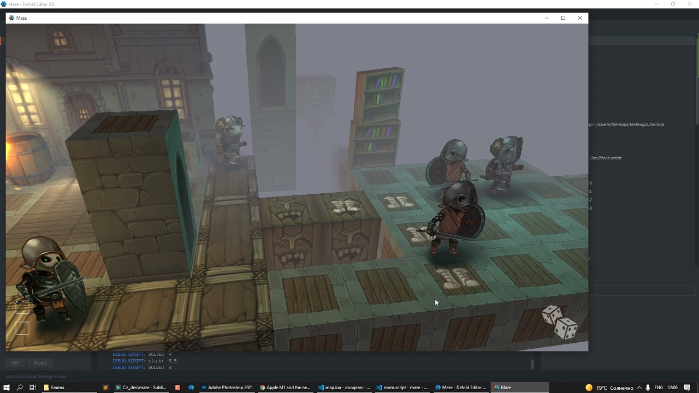The width and height of the screenshot is (699, 393).
Task: Click the Diff button in Defold Editor
Action: (x=15, y=362)
